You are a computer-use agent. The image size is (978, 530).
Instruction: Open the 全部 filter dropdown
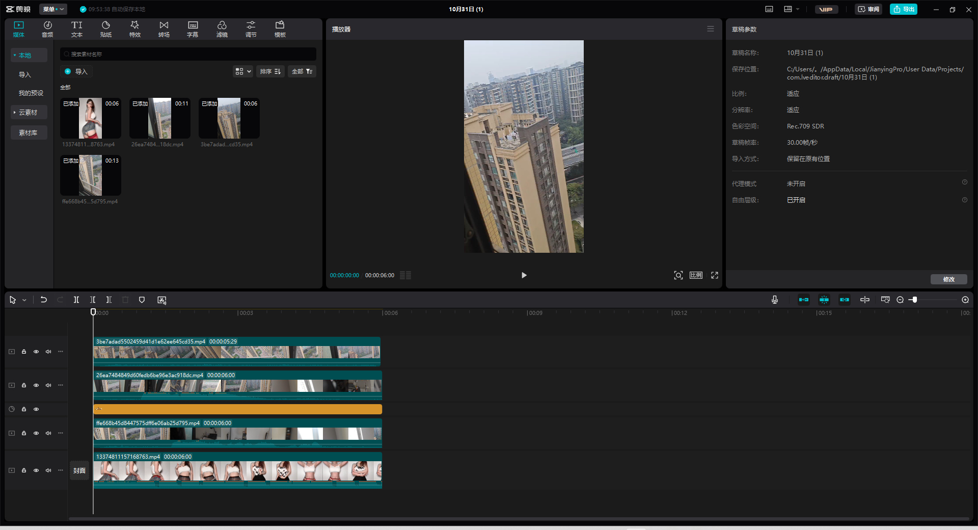(302, 71)
